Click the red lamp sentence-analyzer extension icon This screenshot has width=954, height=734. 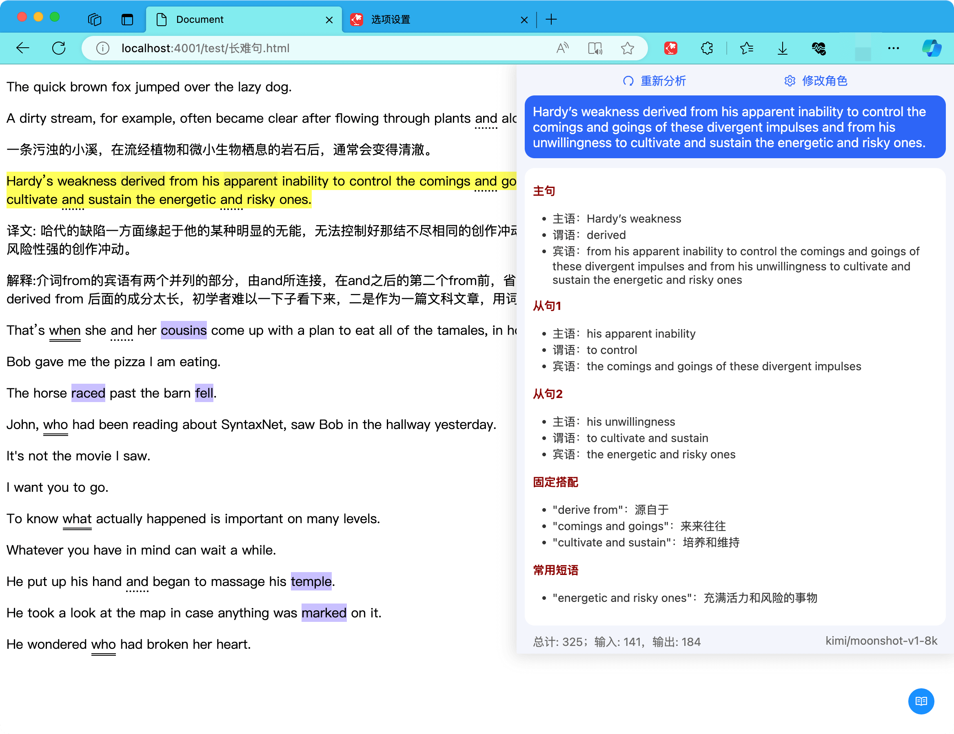tap(670, 48)
